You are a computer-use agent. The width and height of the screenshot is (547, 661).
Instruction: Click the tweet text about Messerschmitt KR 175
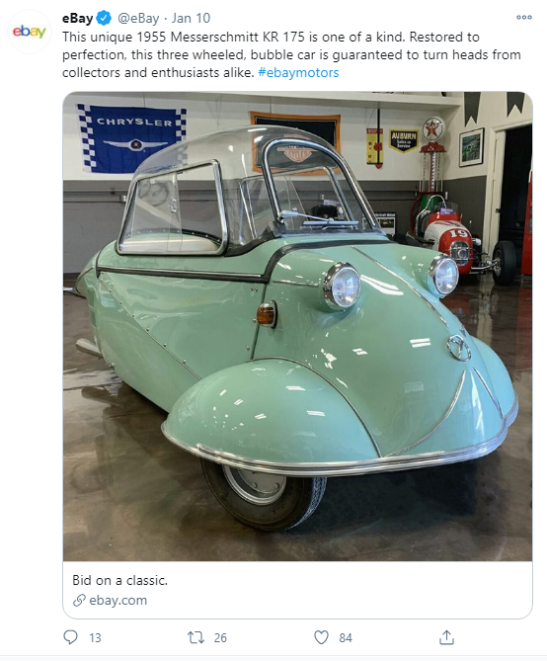(291, 54)
